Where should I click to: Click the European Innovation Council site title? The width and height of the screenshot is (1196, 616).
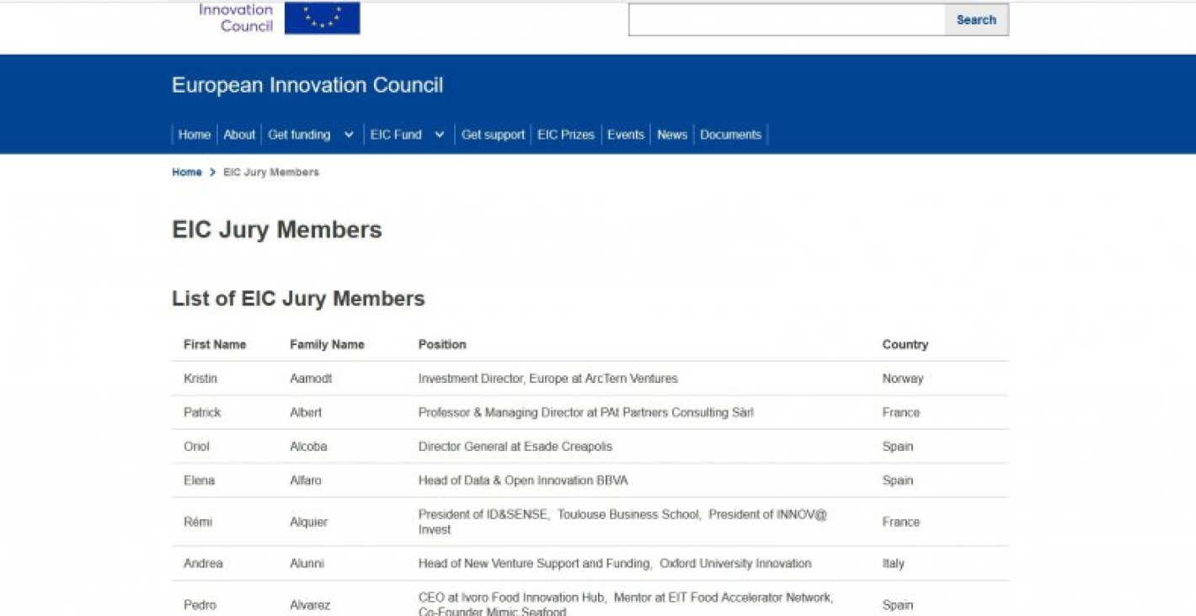pyautogui.click(x=307, y=85)
